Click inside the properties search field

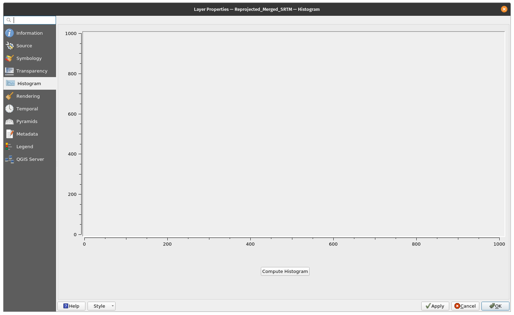[x=33, y=20]
